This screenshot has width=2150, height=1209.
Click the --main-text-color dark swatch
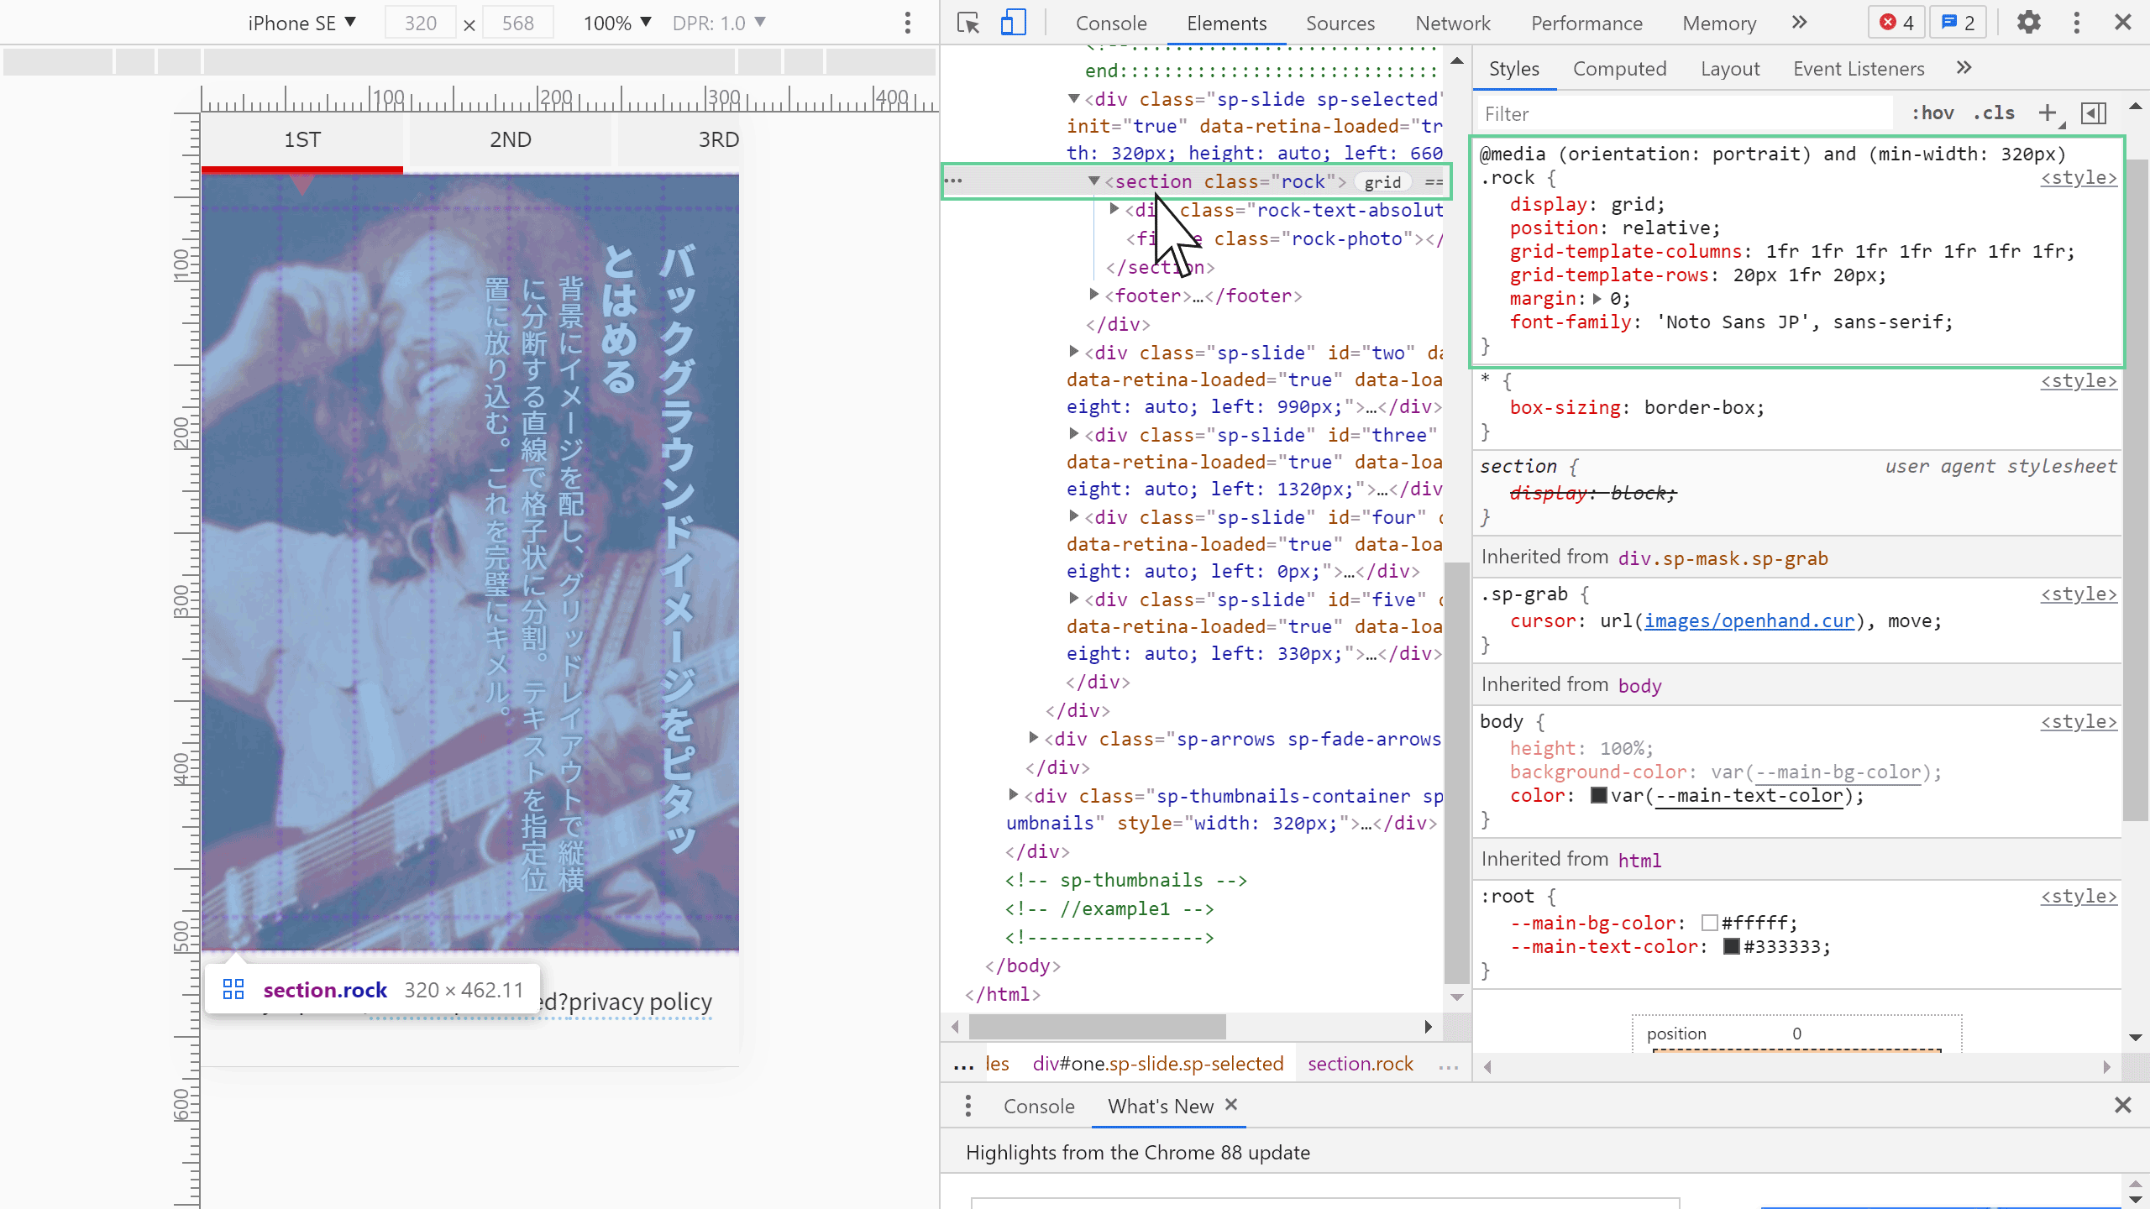coord(1731,946)
